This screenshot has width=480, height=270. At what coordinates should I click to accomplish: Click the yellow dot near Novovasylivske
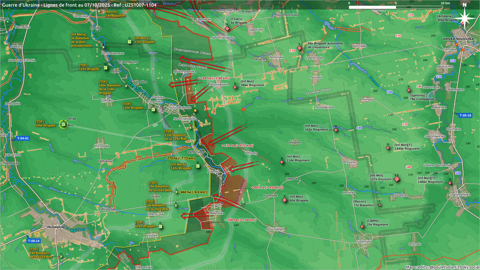point(195,110)
